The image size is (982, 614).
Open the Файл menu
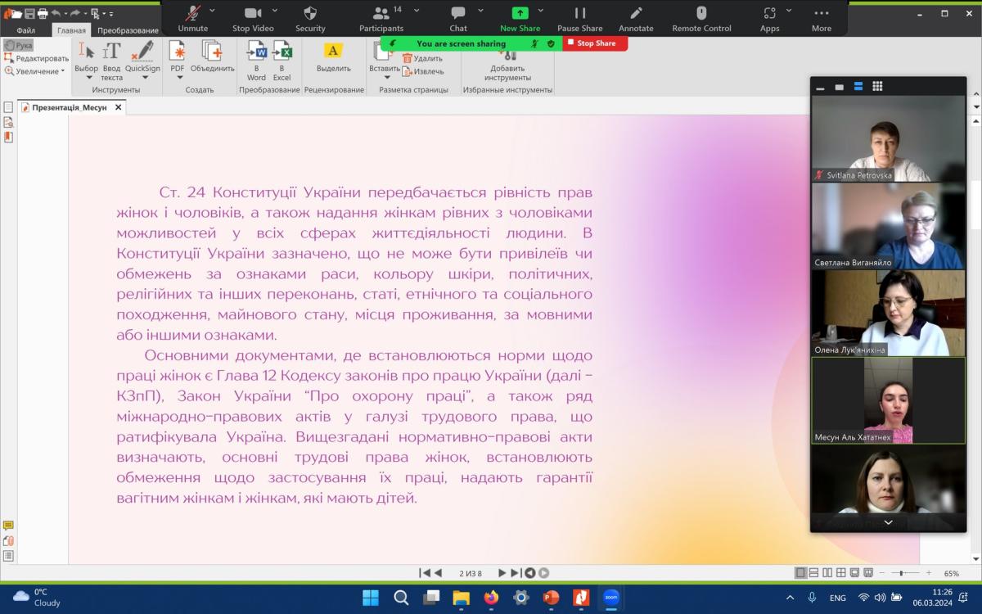coord(25,30)
